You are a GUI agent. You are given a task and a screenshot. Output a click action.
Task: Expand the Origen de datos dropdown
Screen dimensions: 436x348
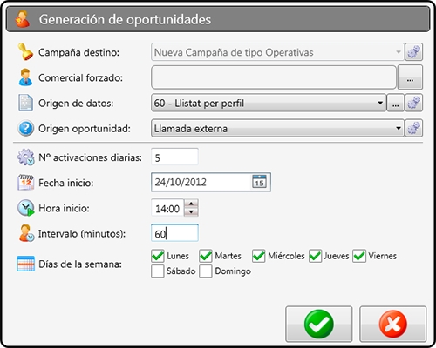380,103
